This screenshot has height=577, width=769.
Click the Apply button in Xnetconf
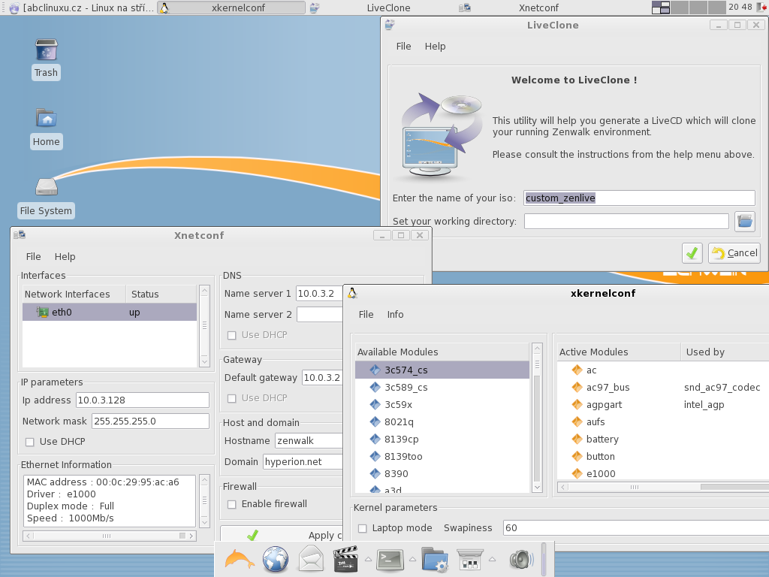point(282,535)
